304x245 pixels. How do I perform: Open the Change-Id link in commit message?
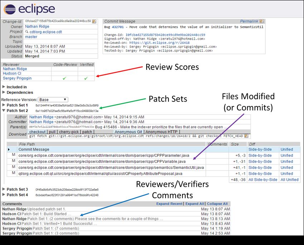pyautogui.click(x=165, y=35)
